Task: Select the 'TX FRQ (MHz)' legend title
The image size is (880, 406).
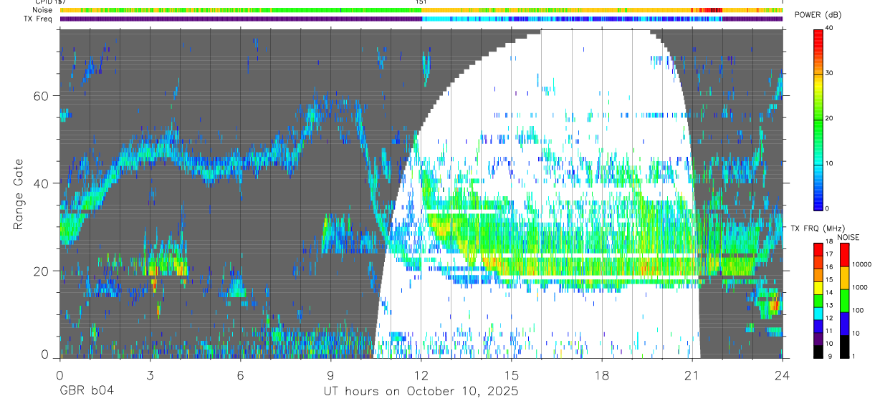Action: (x=819, y=228)
